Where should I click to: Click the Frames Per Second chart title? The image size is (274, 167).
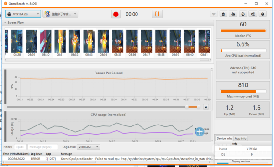point(109,73)
